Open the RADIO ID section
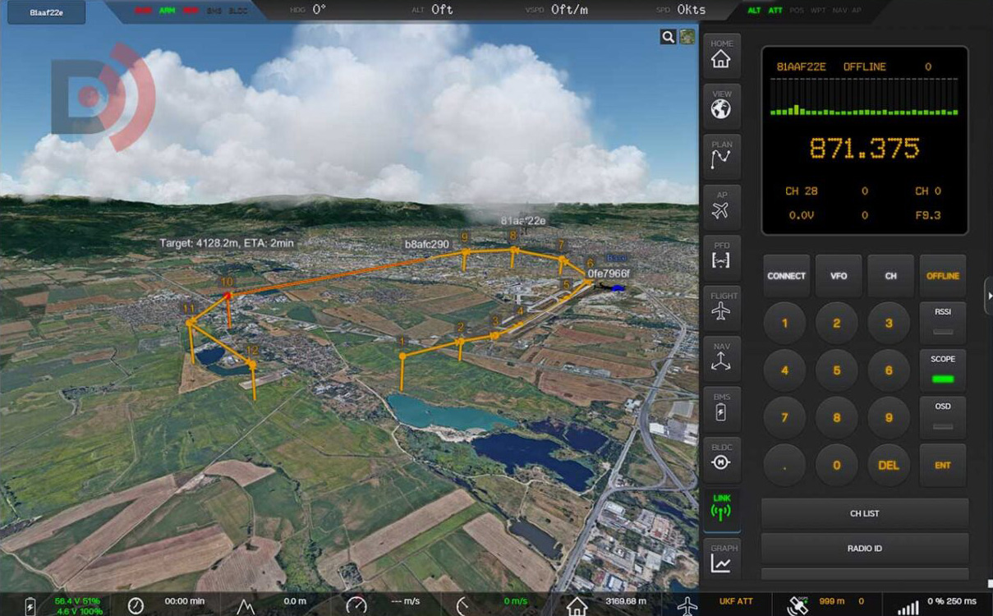This screenshot has height=616, width=993. click(864, 548)
